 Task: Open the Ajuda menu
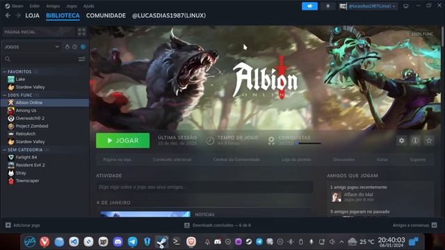coord(88,6)
